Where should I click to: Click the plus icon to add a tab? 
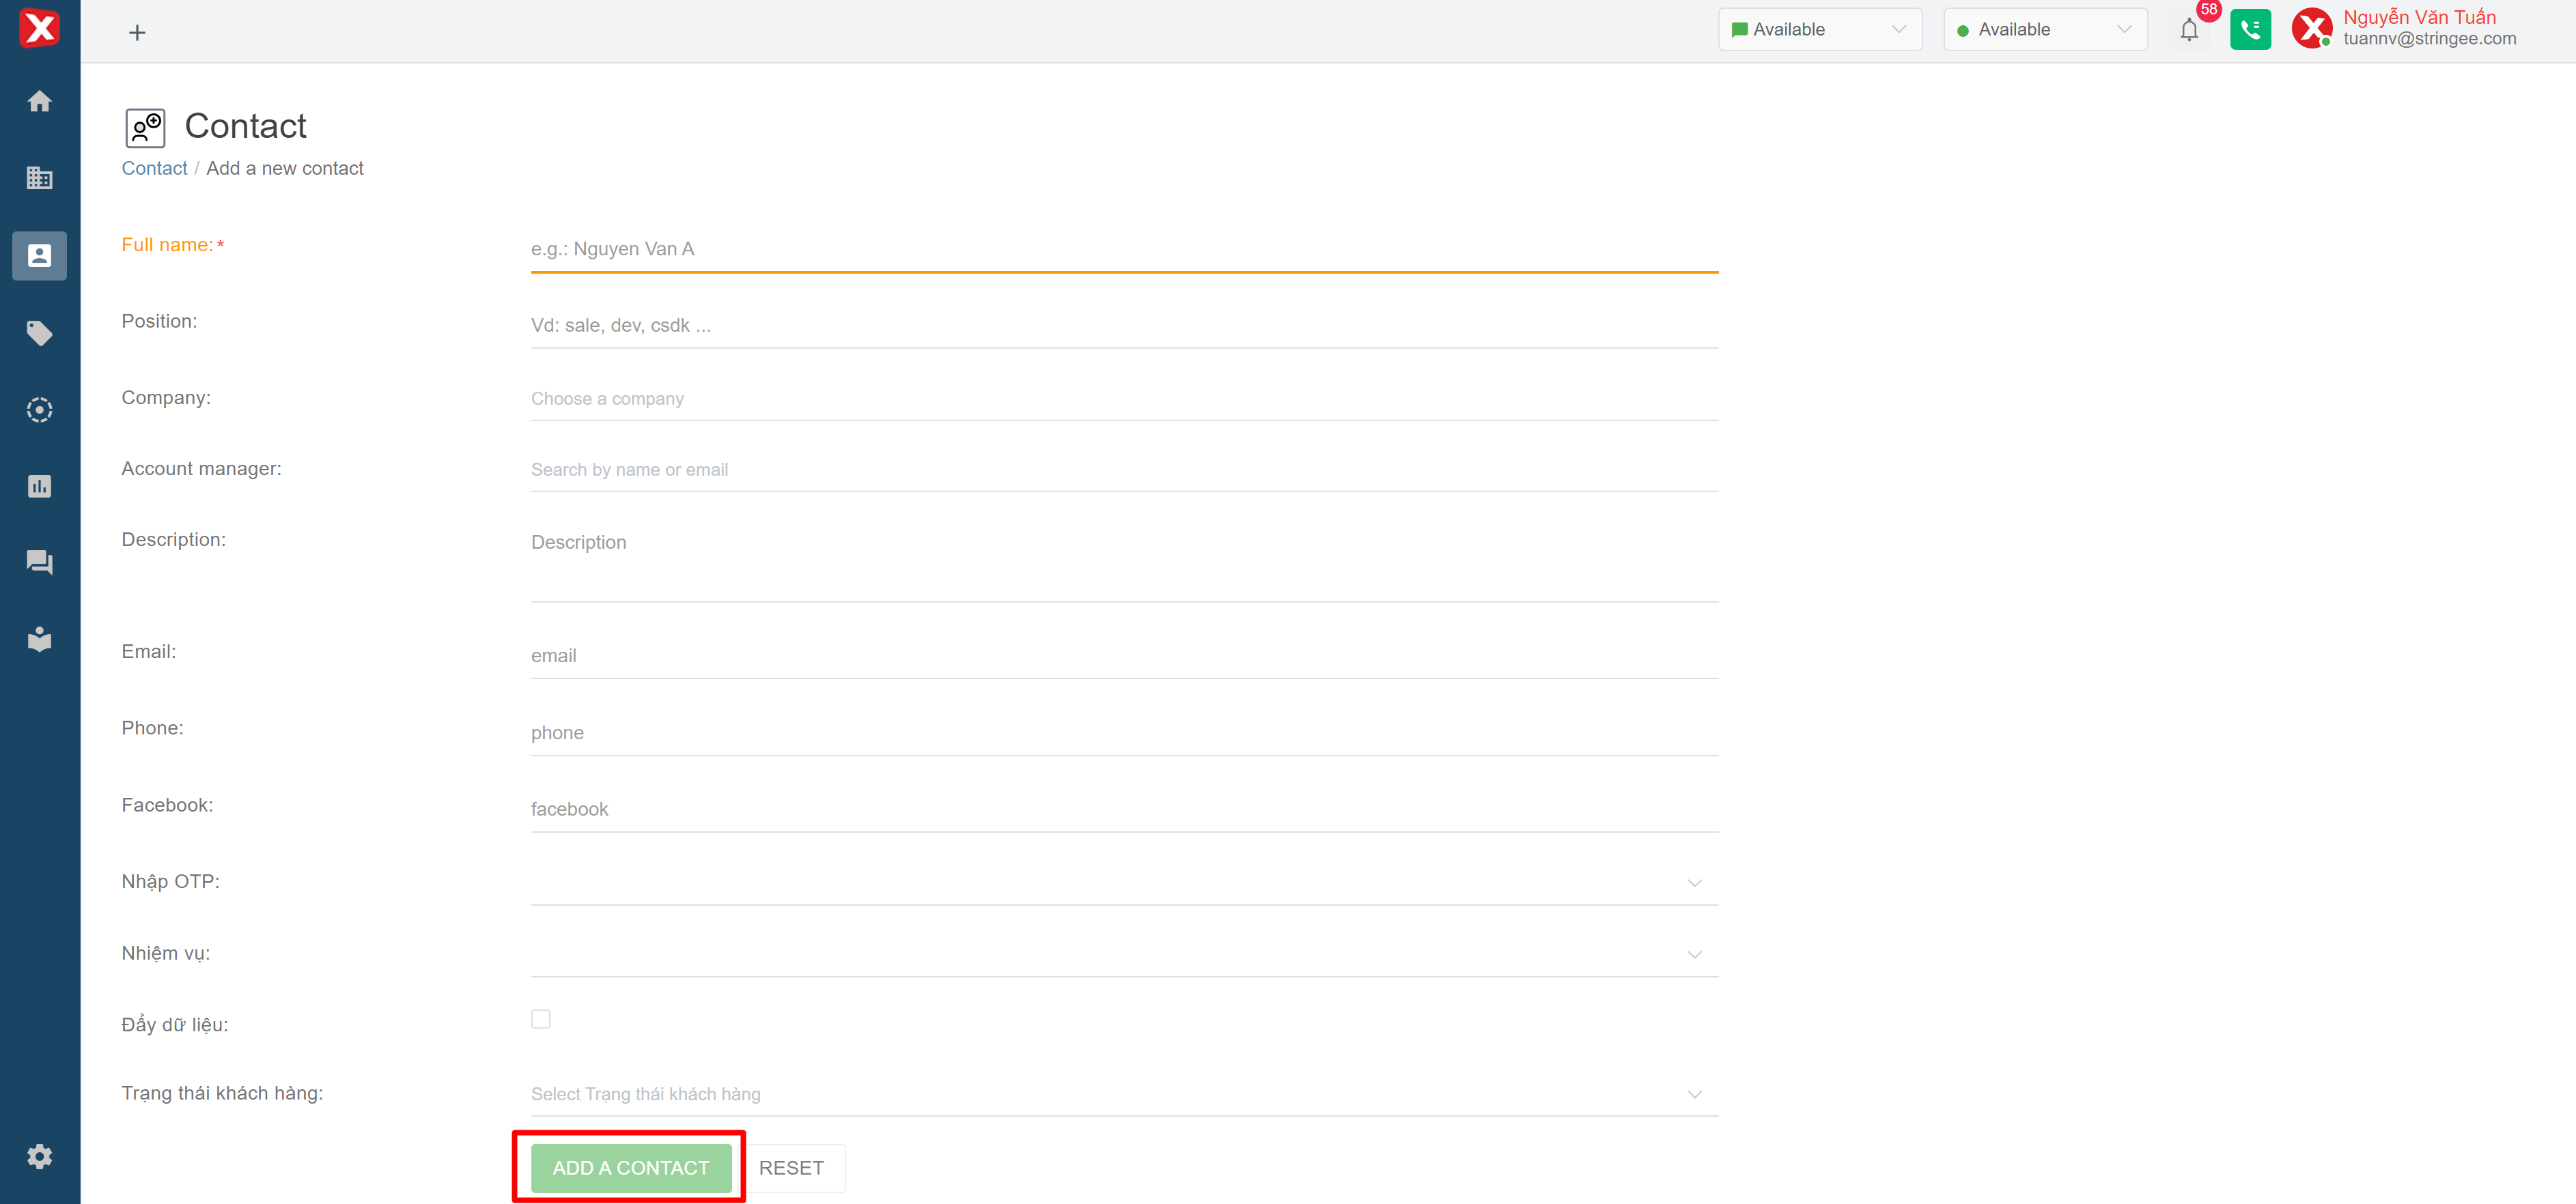click(x=137, y=33)
